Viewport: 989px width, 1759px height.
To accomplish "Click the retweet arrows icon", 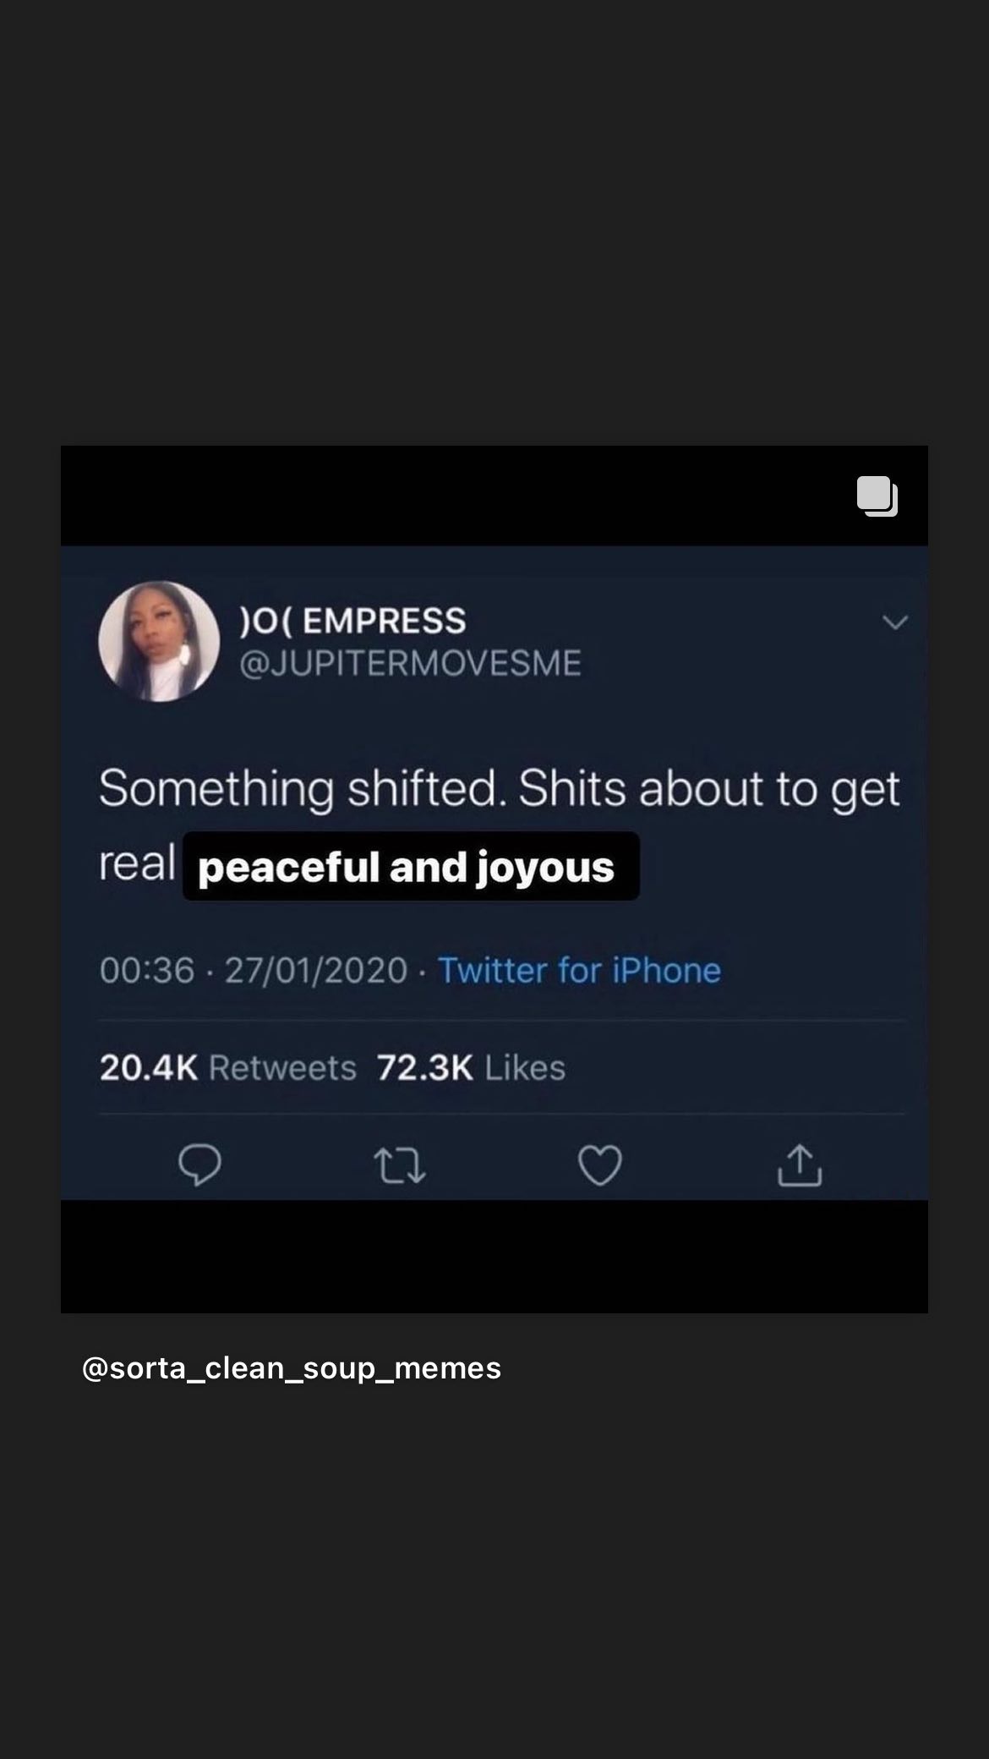I will [400, 1165].
